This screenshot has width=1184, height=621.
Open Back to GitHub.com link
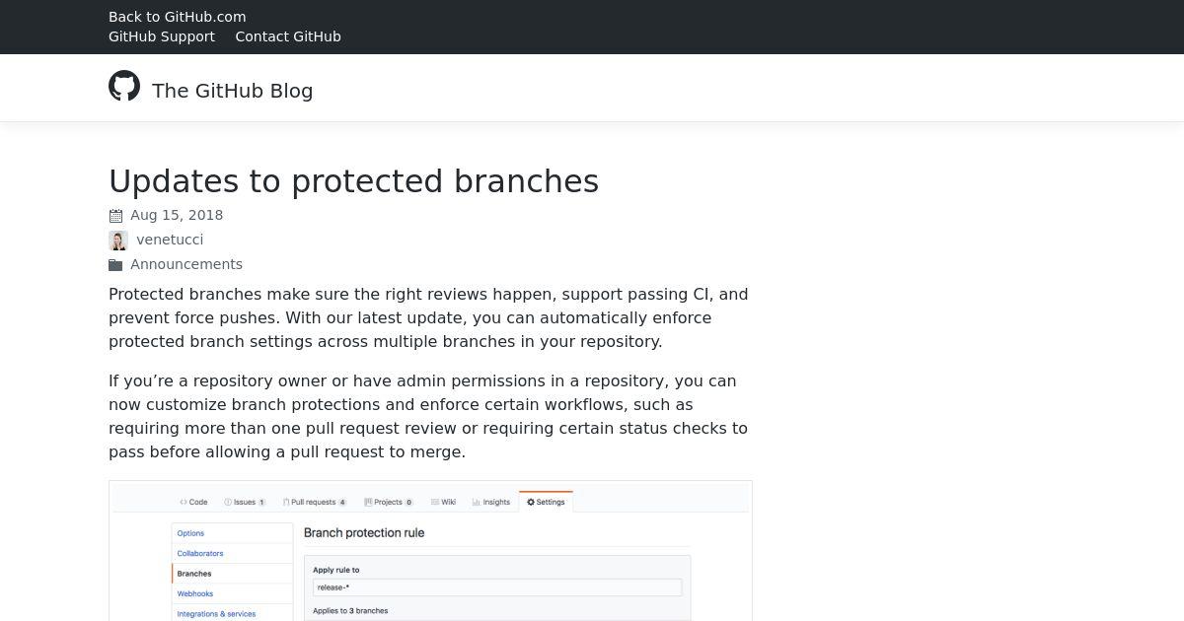178,17
